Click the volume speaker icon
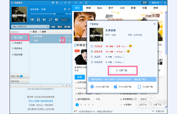The width and height of the screenshot is (177, 114). pyautogui.click(x=56, y=20)
